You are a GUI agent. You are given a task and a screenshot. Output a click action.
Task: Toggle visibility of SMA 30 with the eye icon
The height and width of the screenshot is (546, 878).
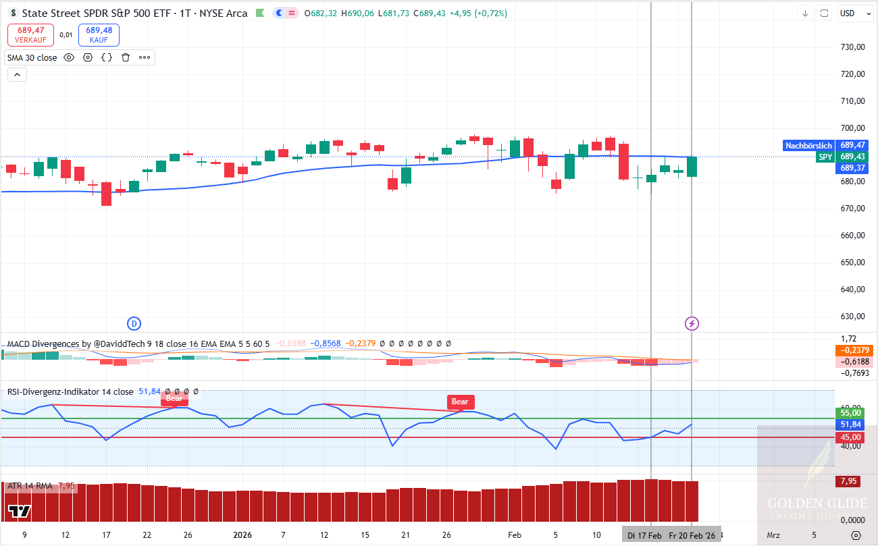pos(68,57)
